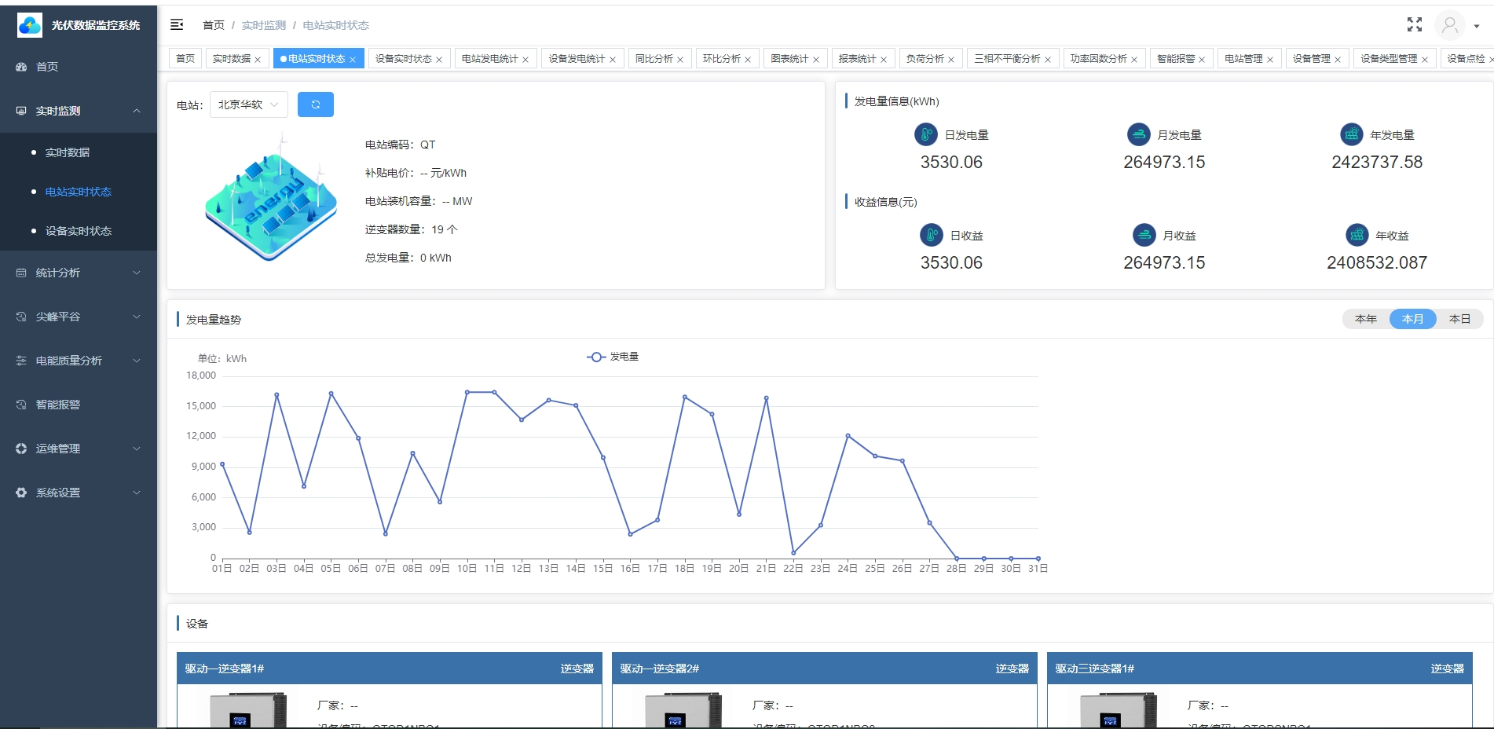Select 电站实时状态 in the sidebar
This screenshot has width=1494, height=729.
[x=79, y=192]
